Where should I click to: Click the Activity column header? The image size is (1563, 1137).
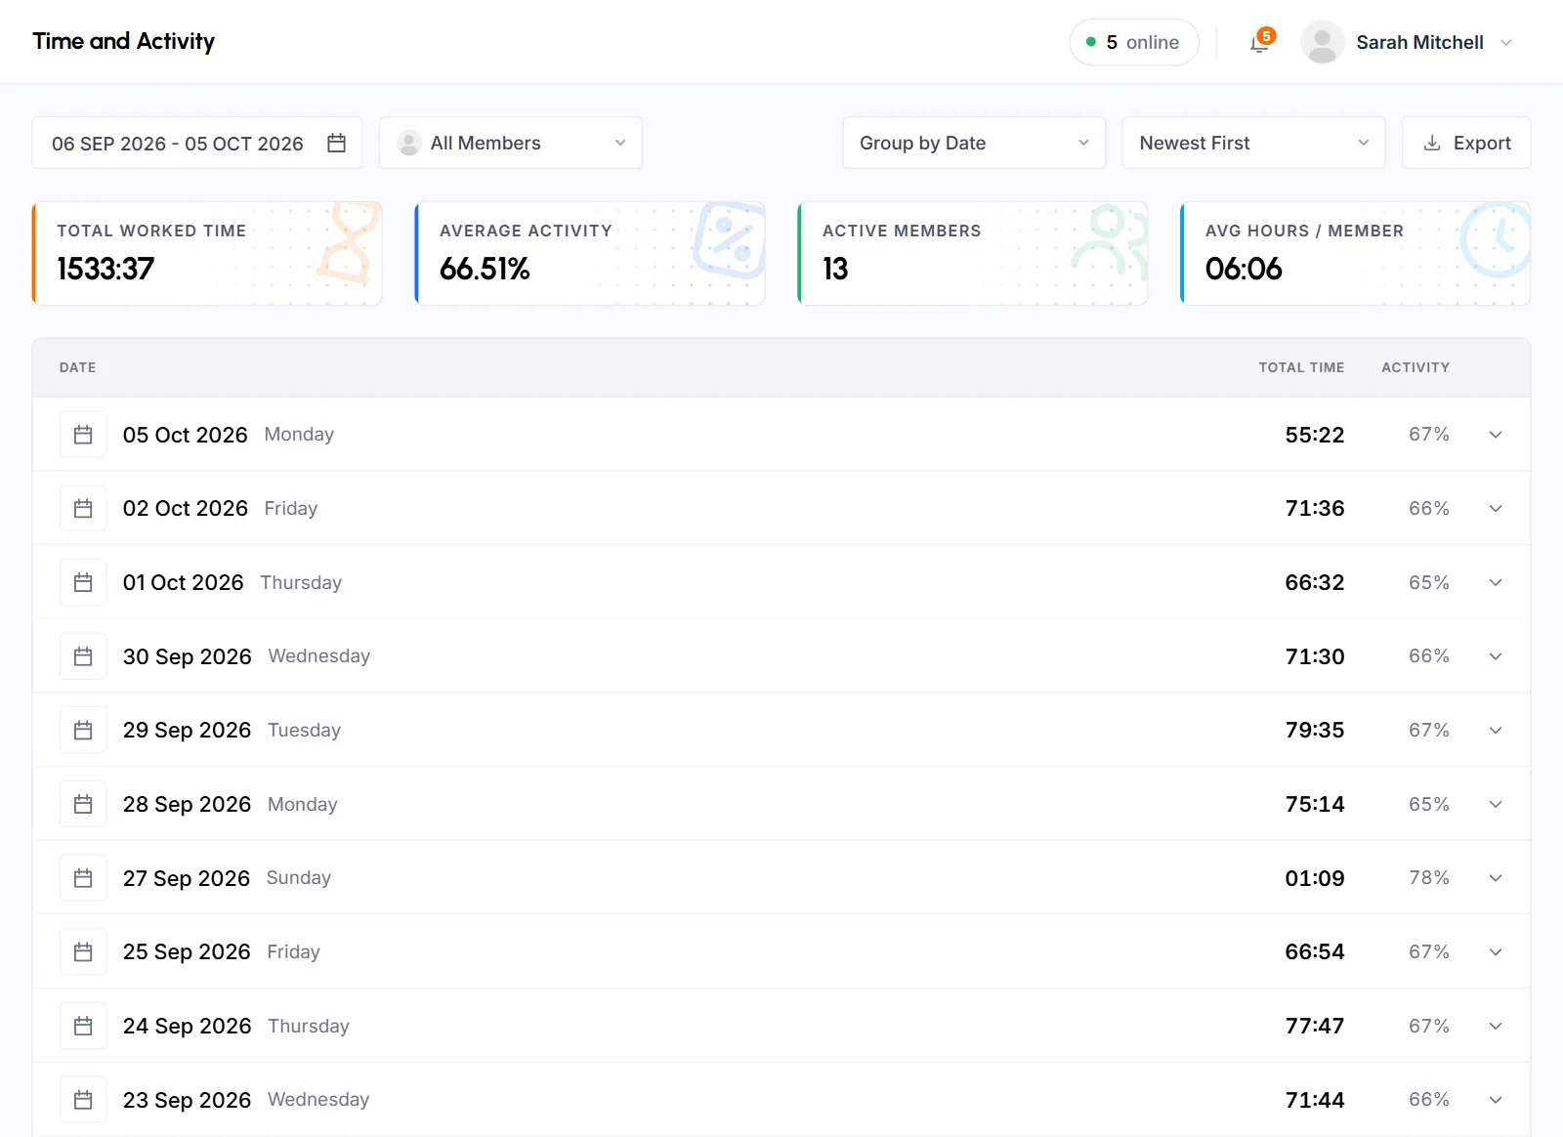click(1415, 367)
